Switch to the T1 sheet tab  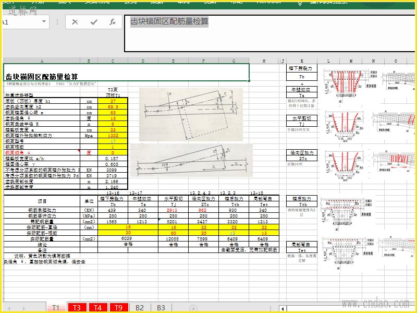tap(56, 308)
